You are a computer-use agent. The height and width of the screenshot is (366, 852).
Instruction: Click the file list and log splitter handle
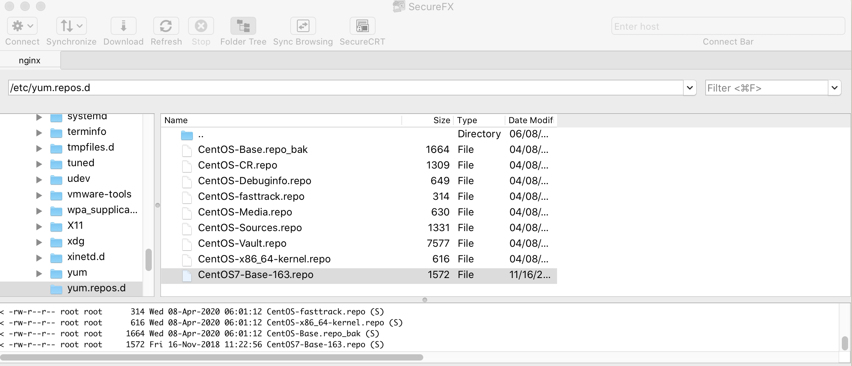pyautogui.click(x=425, y=300)
